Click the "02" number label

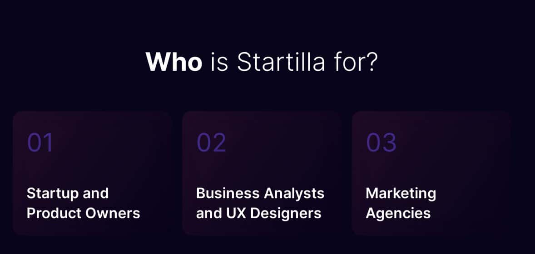[211, 142]
